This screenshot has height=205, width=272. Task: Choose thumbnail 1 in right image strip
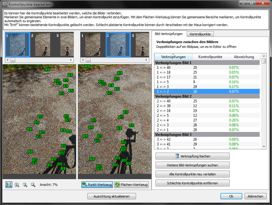[x=93, y=45]
